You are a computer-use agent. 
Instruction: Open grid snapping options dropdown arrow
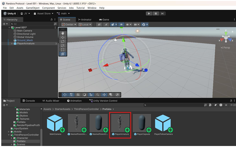click(116, 24)
